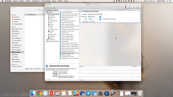Screen dimensions: 173x97
Task: Select the PDFs category in the library
Action: pos(51,28)
